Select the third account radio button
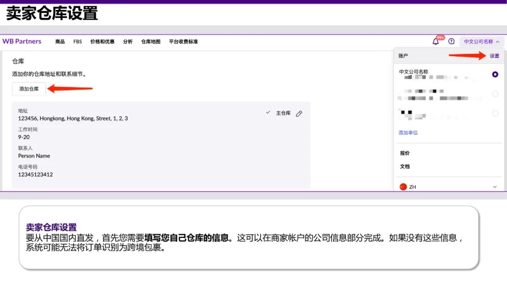507x285 pixels. (x=495, y=113)
